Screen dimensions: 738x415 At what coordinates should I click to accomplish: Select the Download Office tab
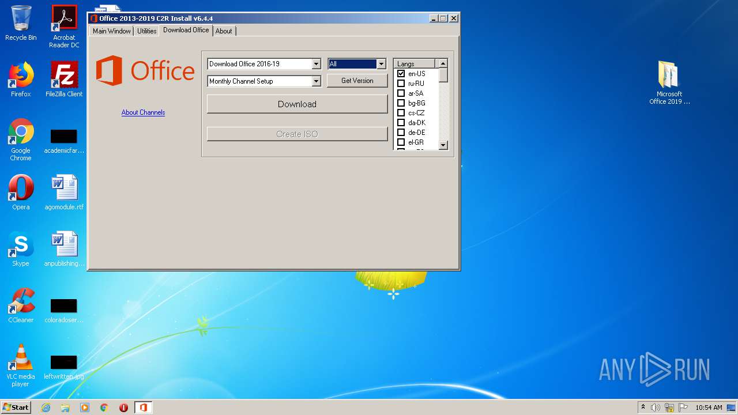(186, 30)
